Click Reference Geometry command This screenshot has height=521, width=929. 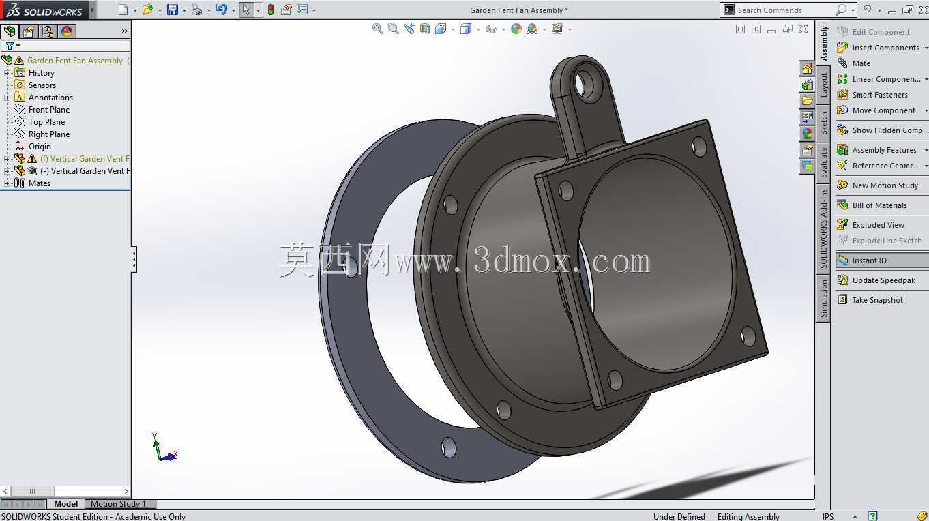879,166
